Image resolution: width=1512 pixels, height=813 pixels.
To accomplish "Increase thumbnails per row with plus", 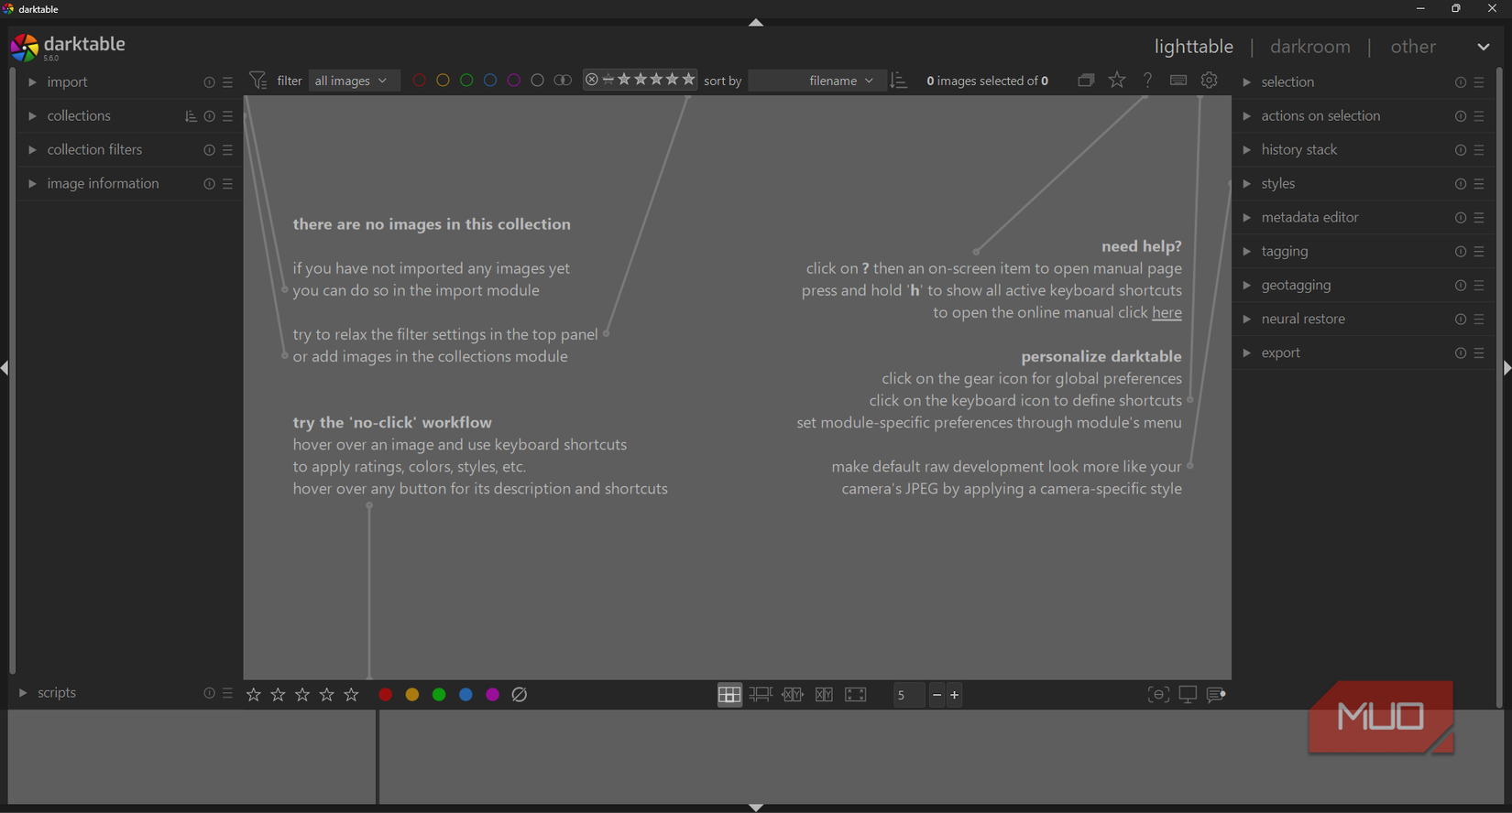I will pyautogui.click(x=954, y=695).
